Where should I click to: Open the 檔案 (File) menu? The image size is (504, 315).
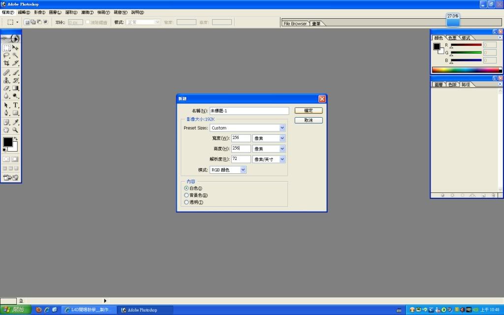pyautogui.click(x=8, y=12)
